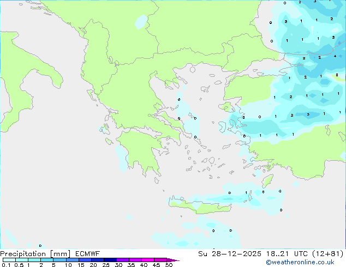Viewport: 346px width, 267px height.
Task: Select the "(12+81)" forecast offset text
Action: (x=329, y=254)
